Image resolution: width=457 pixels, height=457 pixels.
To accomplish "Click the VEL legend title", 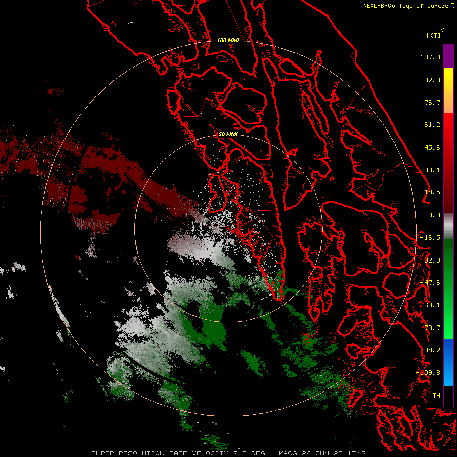I will pos(446,30).
